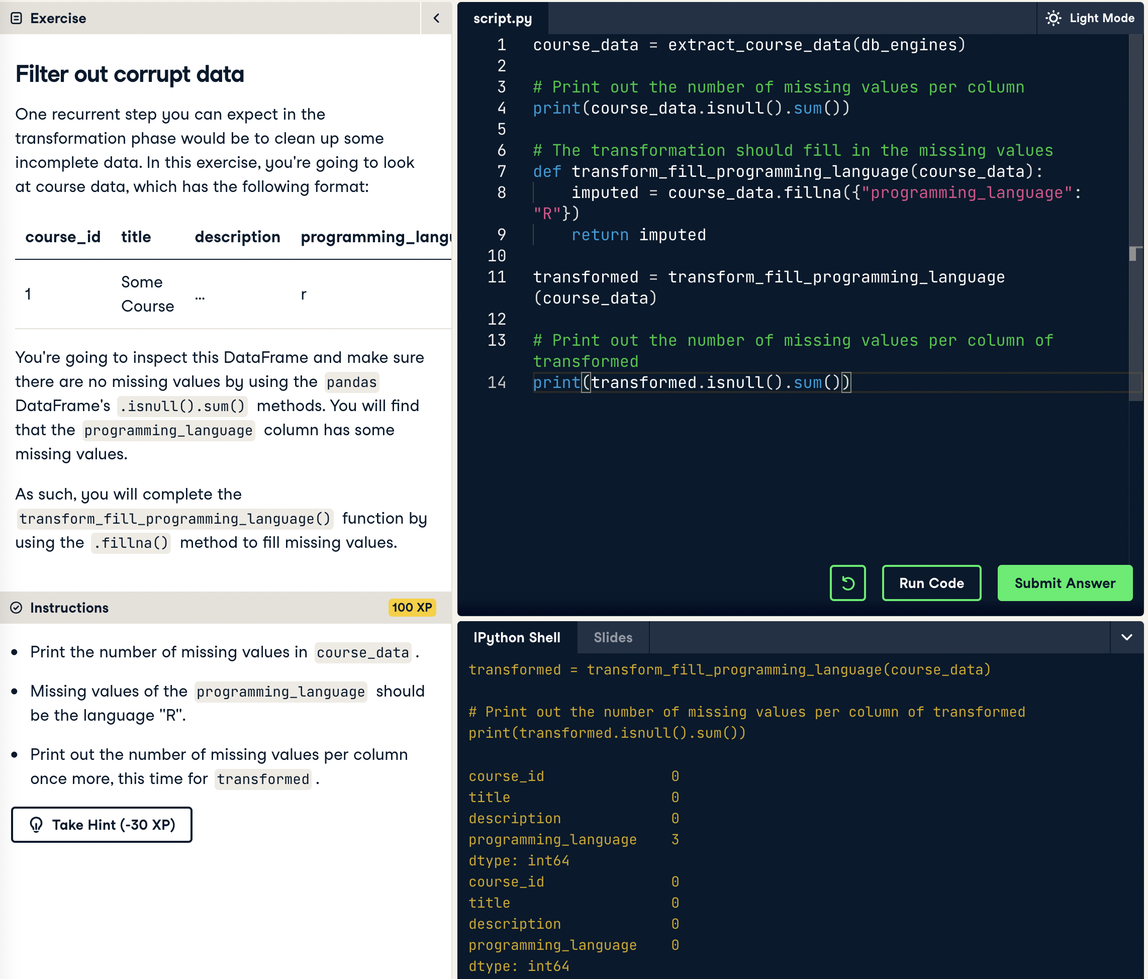Screen dimensions: 1148x979
Task: Click the Exercise document icon
Action: click(x=17, y=18)
